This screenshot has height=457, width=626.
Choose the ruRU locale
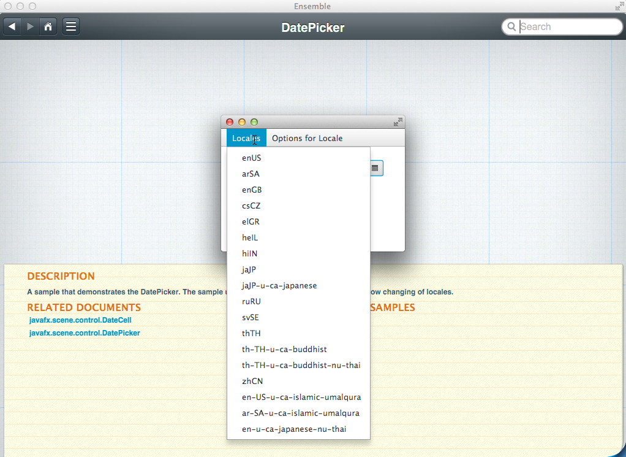pos(252,301)
